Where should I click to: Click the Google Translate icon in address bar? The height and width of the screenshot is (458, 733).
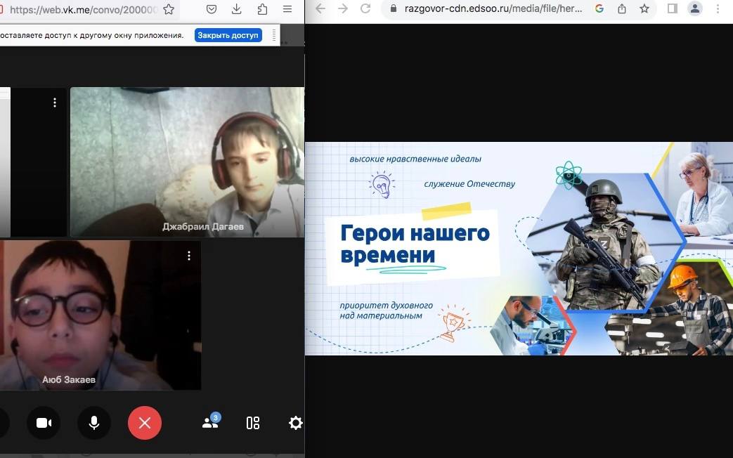(x=599, y=9)
